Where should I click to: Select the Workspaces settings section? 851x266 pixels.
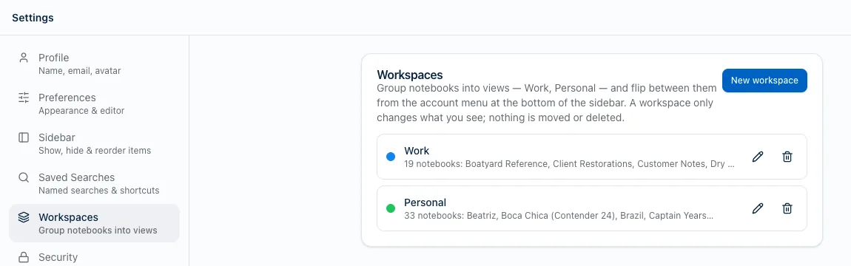(x=94, y=223)
